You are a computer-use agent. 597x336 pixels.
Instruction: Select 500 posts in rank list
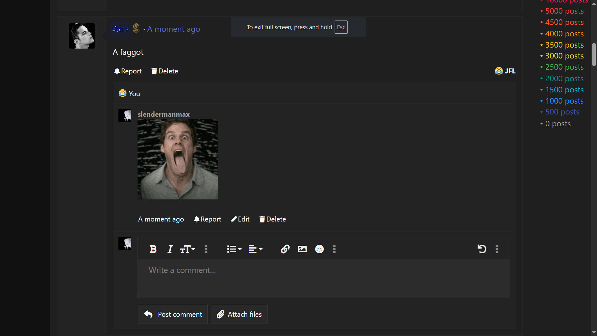click(x=562, y=112)
